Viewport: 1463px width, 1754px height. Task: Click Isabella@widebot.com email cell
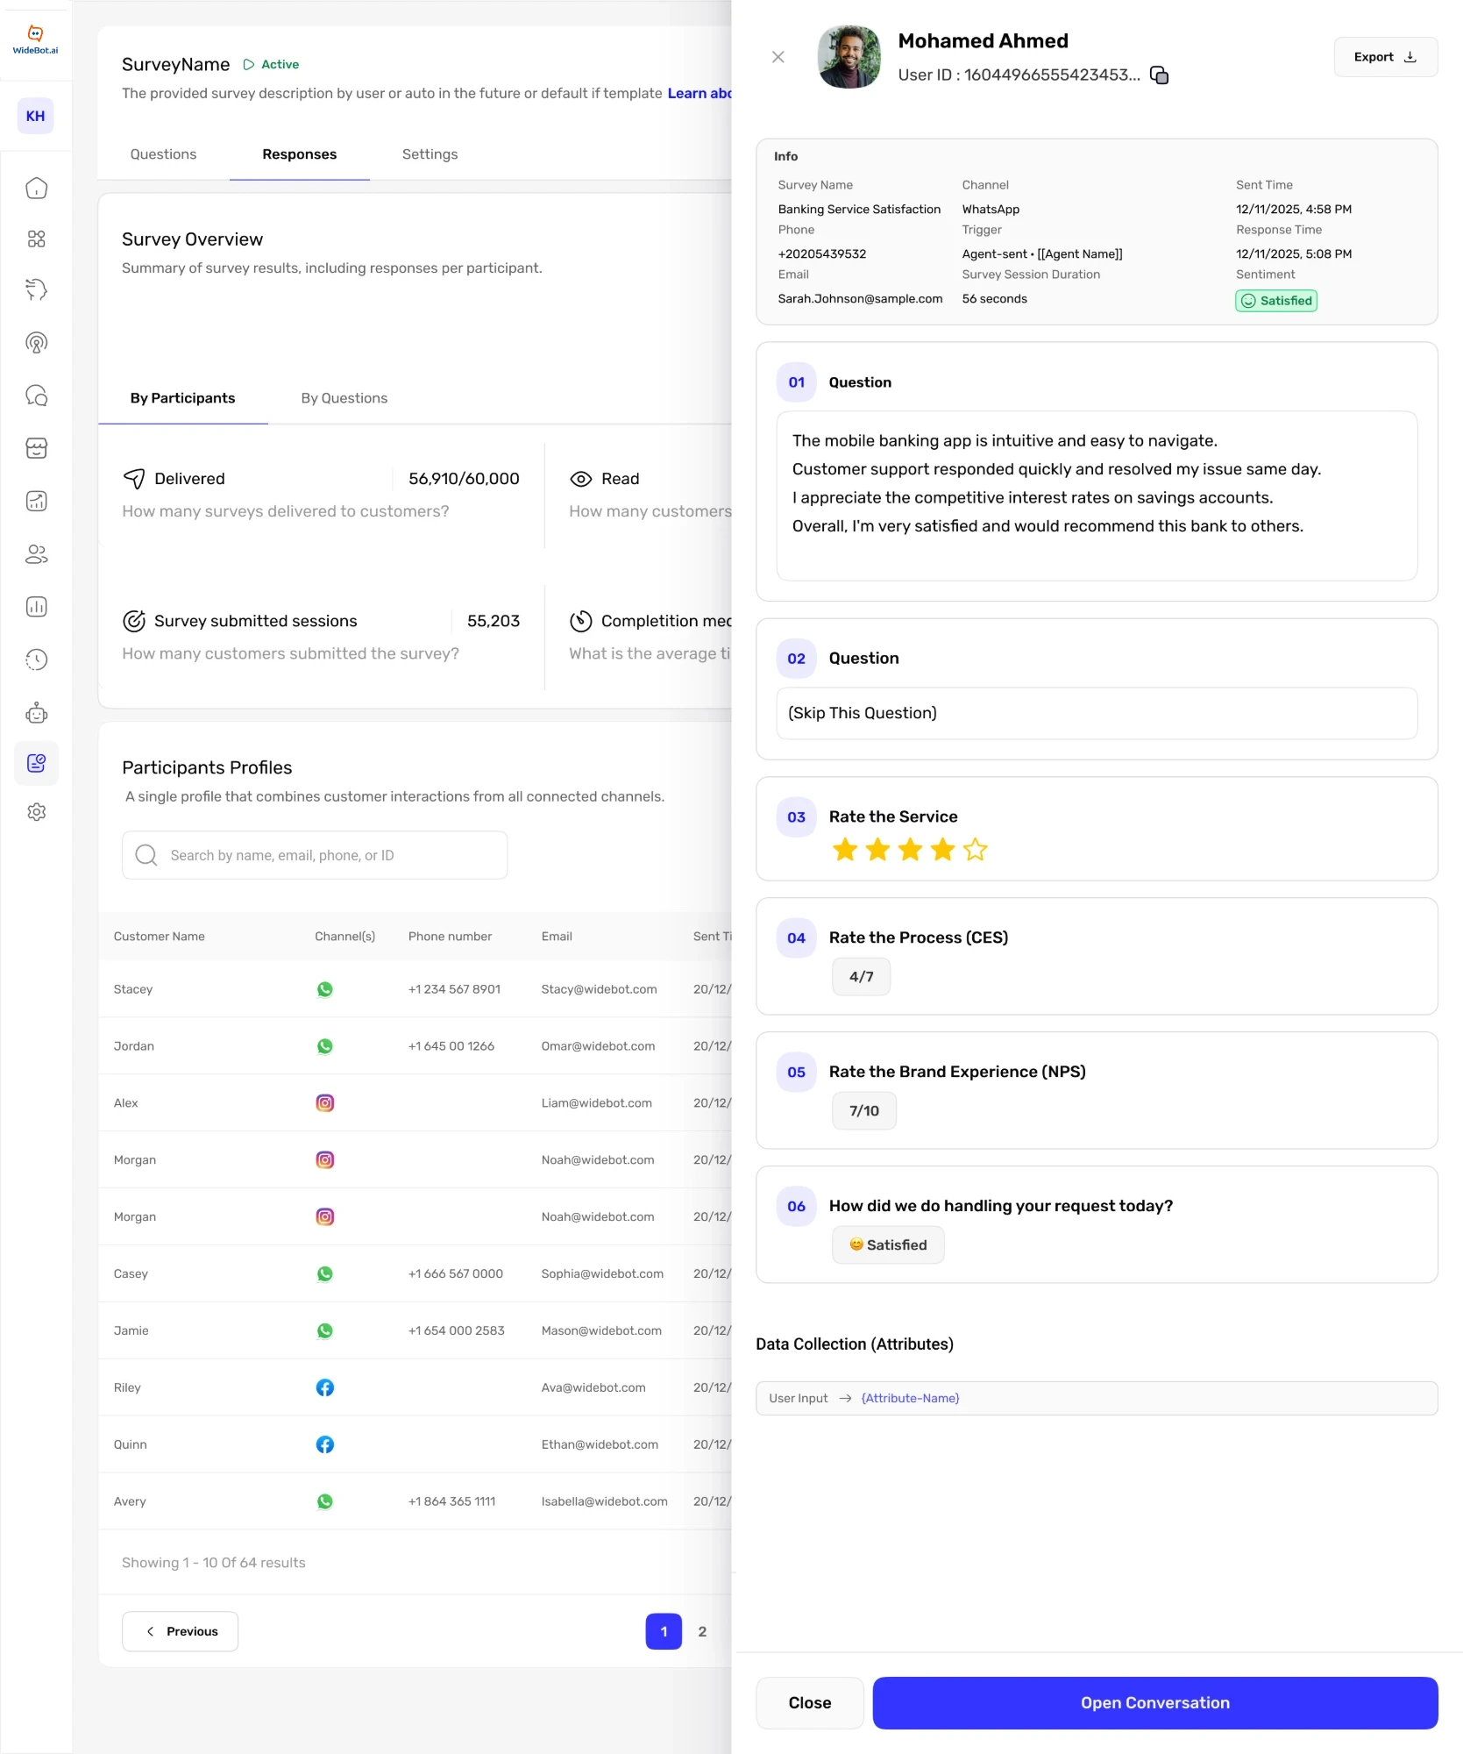604,1501
